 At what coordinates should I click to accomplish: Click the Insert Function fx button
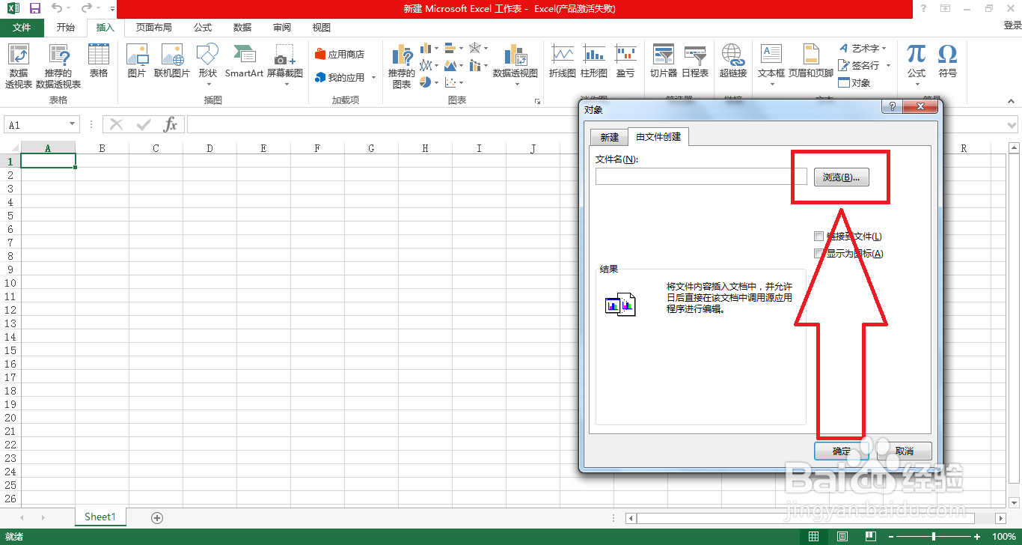pyautogui.click(x=171, y=124)
